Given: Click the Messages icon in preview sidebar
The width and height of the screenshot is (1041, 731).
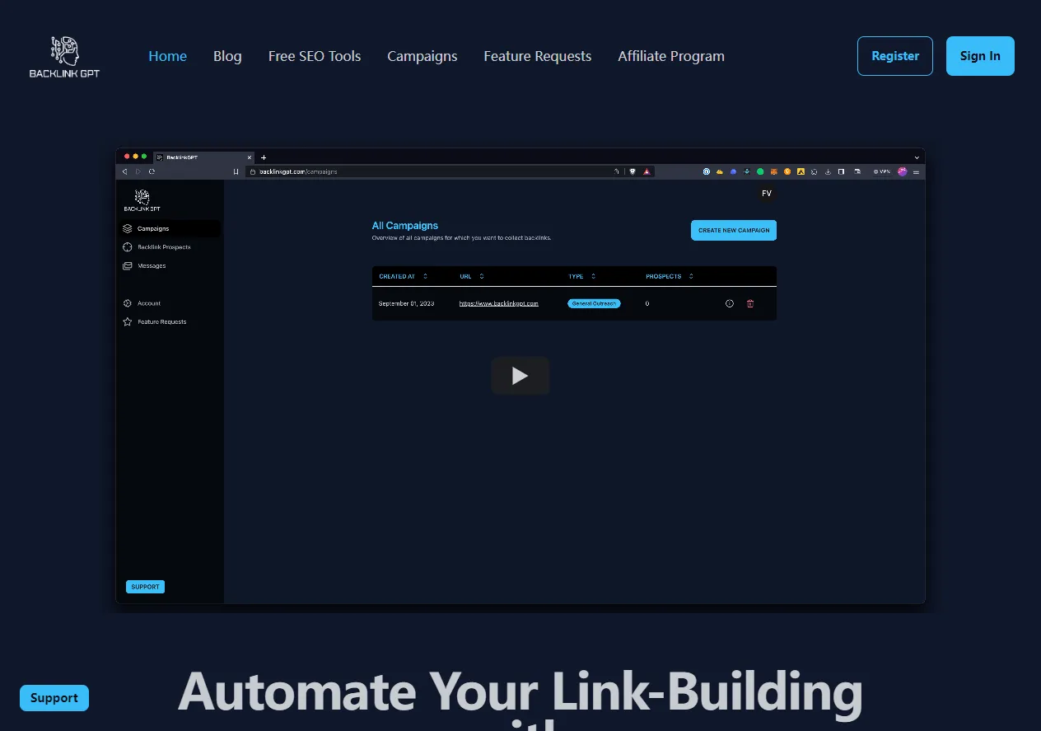Looking at the screenshot, I should click(x=128, y=266).
